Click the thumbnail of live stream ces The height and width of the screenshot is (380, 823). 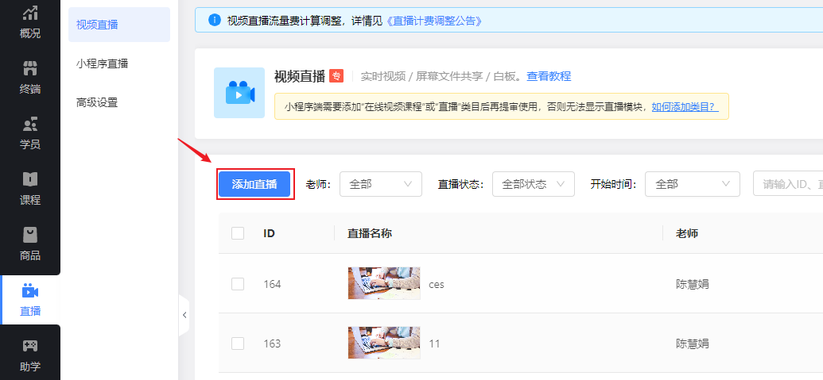tap(384, 283)
